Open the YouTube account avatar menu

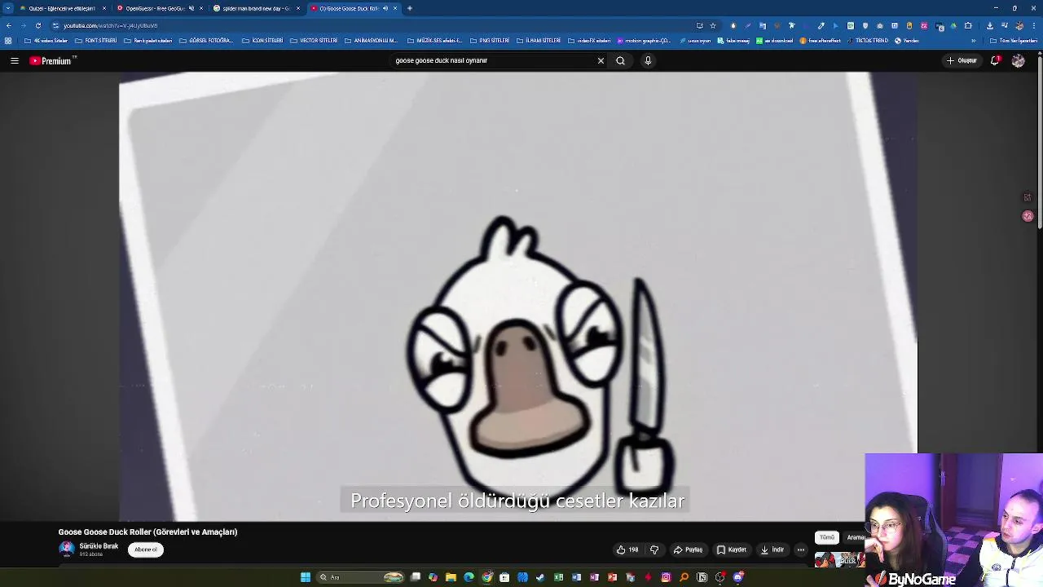pos(1018,60)
